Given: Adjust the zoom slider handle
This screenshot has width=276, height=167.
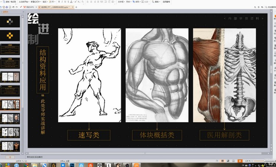Looking at the screenshot, I should point(264,161).
